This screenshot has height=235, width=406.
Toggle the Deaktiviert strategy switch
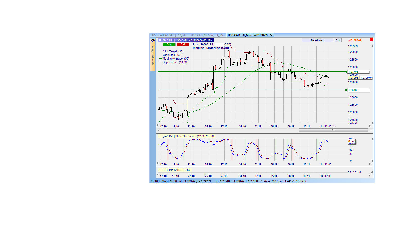(317, 40)
